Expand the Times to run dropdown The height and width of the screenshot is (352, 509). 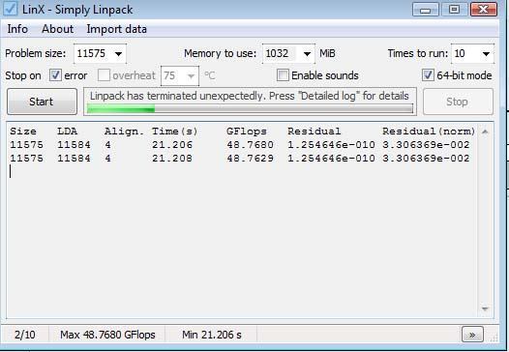486,53
